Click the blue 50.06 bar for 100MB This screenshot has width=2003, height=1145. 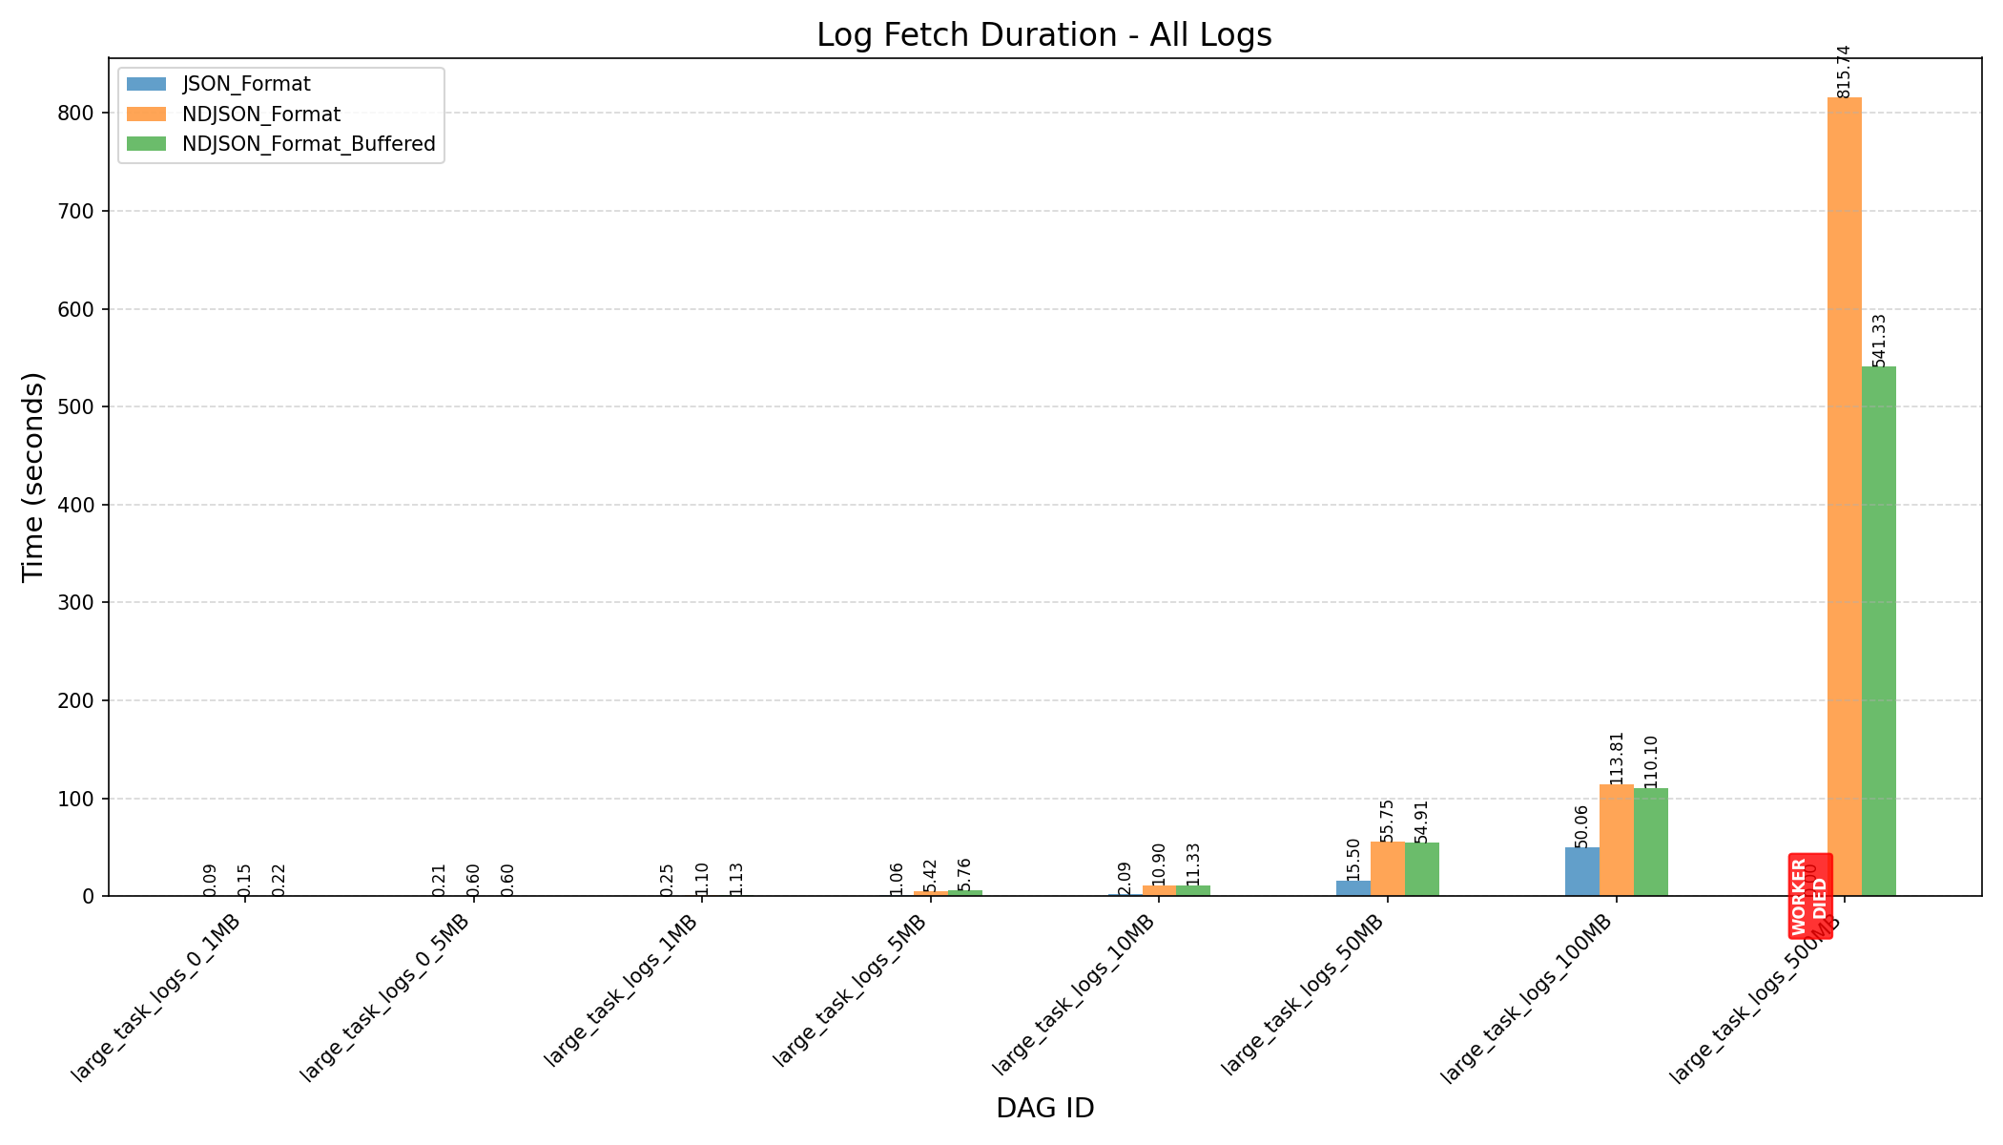pyautogui.click(x=1581, y=872)
